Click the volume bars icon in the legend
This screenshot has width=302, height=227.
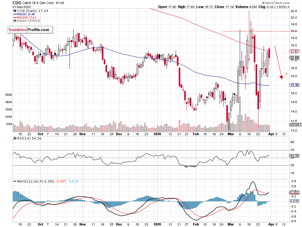[x=15, y=21]
